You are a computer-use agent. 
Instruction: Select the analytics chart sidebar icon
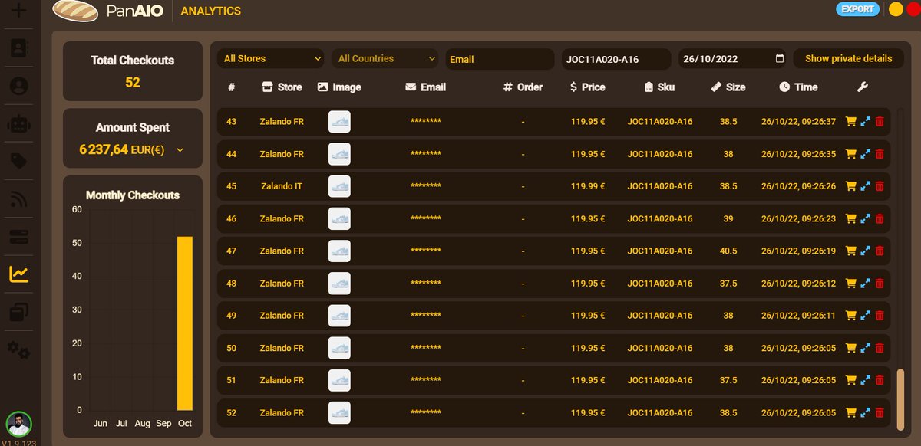18,274
